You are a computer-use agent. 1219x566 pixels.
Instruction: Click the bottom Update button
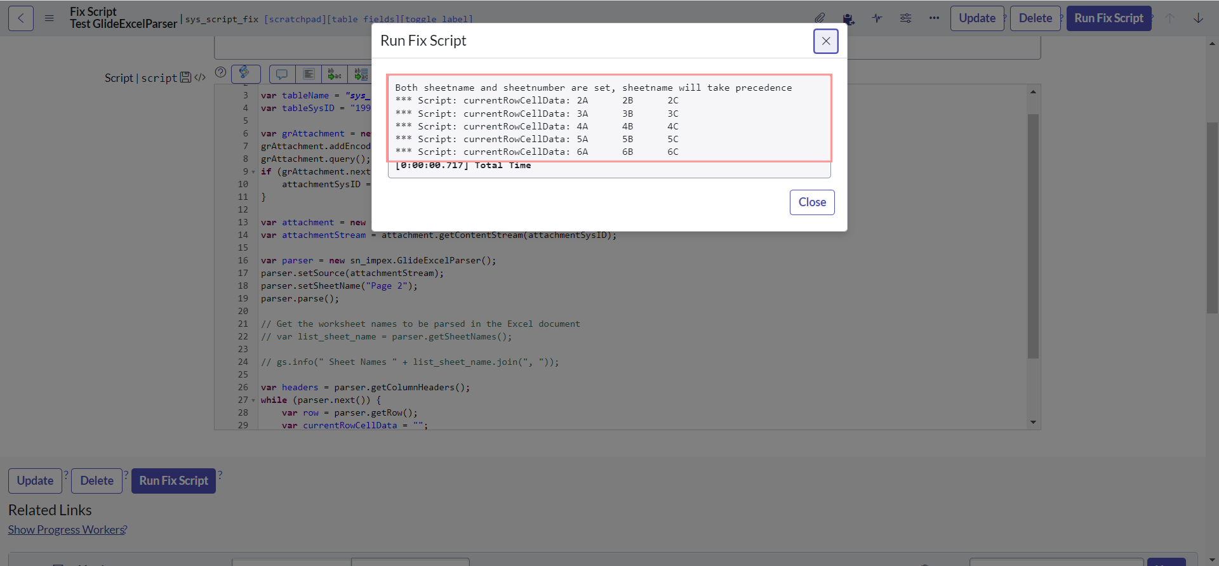click(35, 481)
